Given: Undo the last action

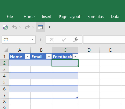Looking at the screenshot, I should coord(14,27).
